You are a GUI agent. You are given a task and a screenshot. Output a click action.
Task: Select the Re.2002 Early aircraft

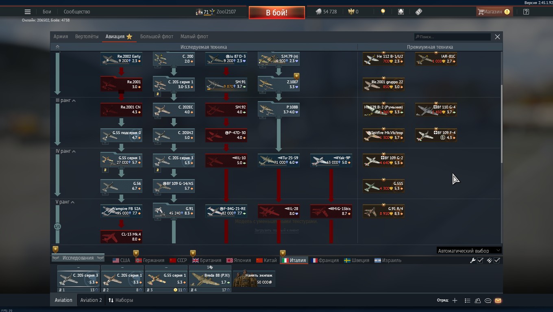click(121, 59)
